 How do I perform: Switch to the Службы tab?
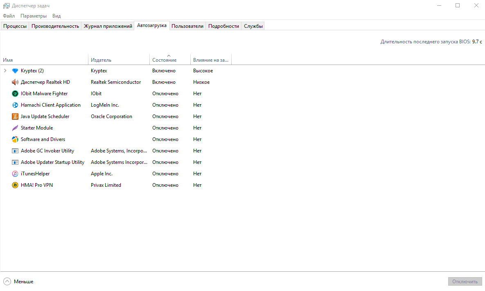[253, 26]
